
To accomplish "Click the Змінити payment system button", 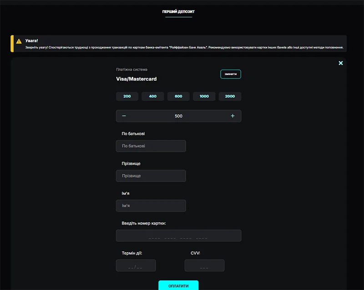I will 231,74.
